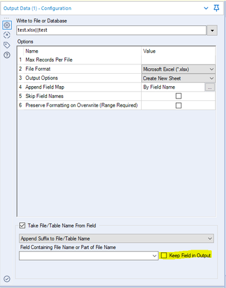Screen dimensions: 226x288
Task: Toggle the Preserve Formatting on Overwrite checkbox
Action: [178, 105]
